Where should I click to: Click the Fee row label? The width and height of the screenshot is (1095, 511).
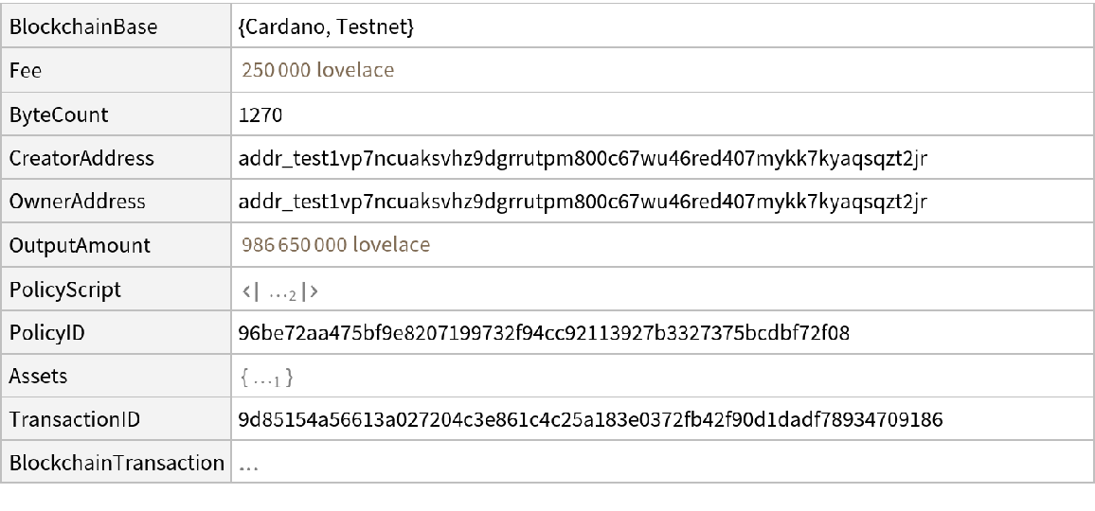25,71
